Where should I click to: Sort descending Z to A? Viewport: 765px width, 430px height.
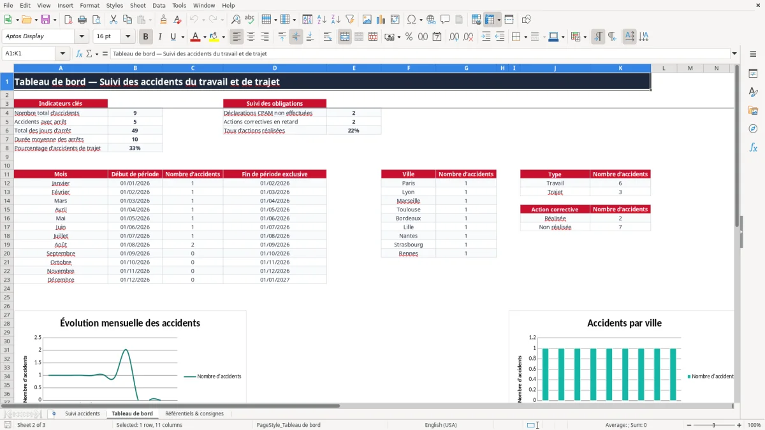[336, 20]
